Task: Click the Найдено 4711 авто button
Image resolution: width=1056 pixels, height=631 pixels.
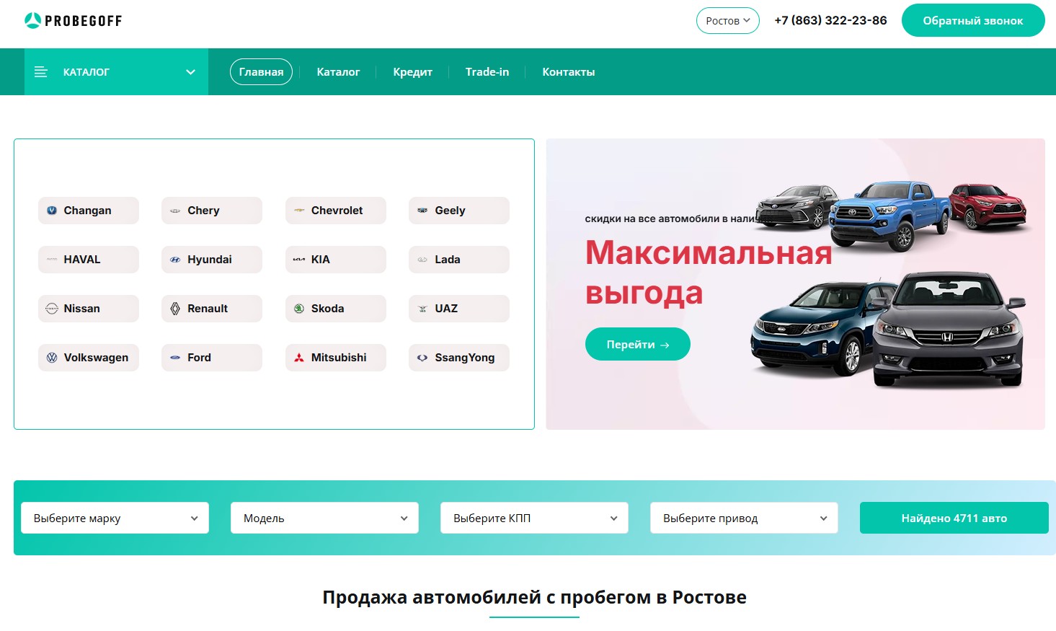Action: (x=954, y=518)
